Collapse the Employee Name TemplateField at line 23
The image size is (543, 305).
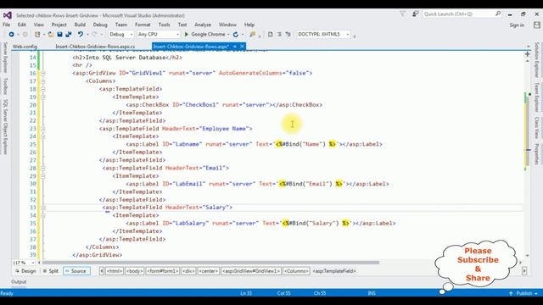[43, 128]
